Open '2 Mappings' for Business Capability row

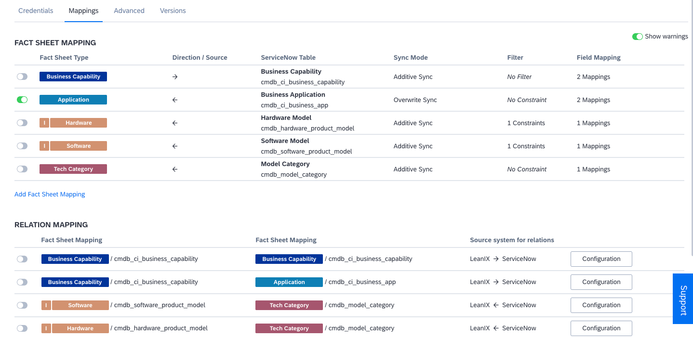tap(593, 77)
